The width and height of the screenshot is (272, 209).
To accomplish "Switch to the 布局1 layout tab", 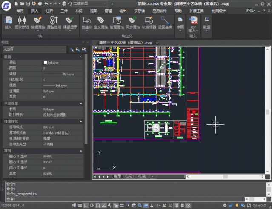I will pyautogui.click(x=129, y=176).
